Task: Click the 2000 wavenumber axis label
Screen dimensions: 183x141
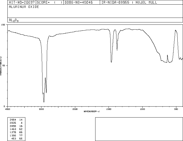Action: pos(75,109)
